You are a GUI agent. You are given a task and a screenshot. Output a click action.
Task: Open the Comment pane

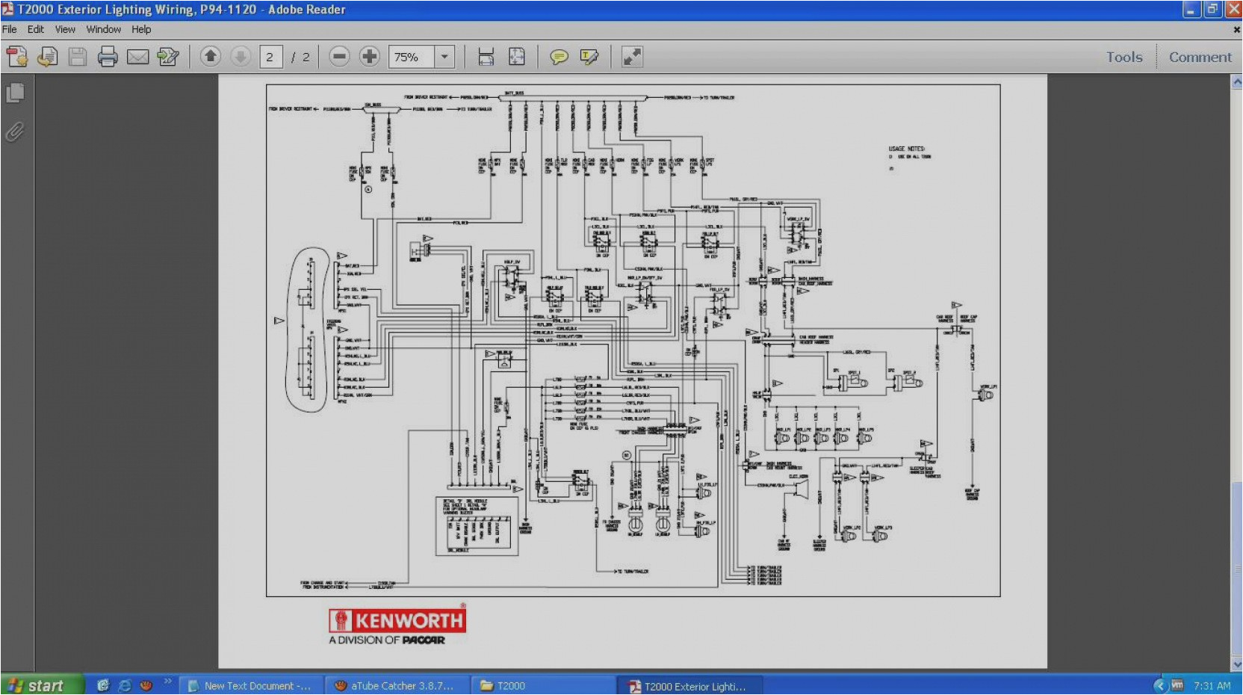click(x=1200, y=57)
